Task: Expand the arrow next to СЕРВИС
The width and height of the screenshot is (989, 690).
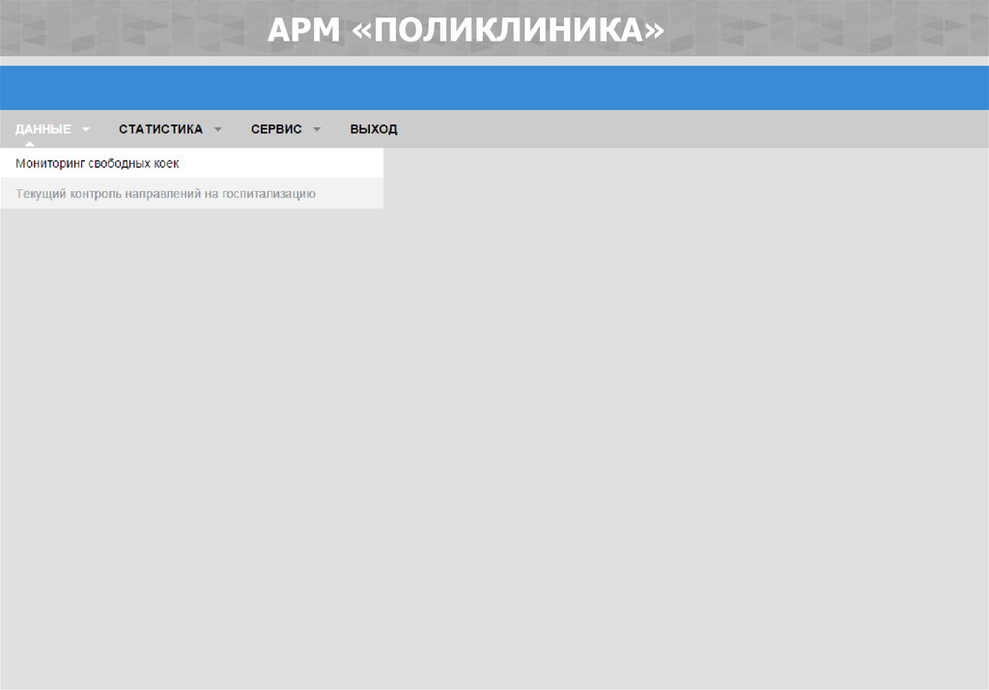Action: (x=317, y=129)
